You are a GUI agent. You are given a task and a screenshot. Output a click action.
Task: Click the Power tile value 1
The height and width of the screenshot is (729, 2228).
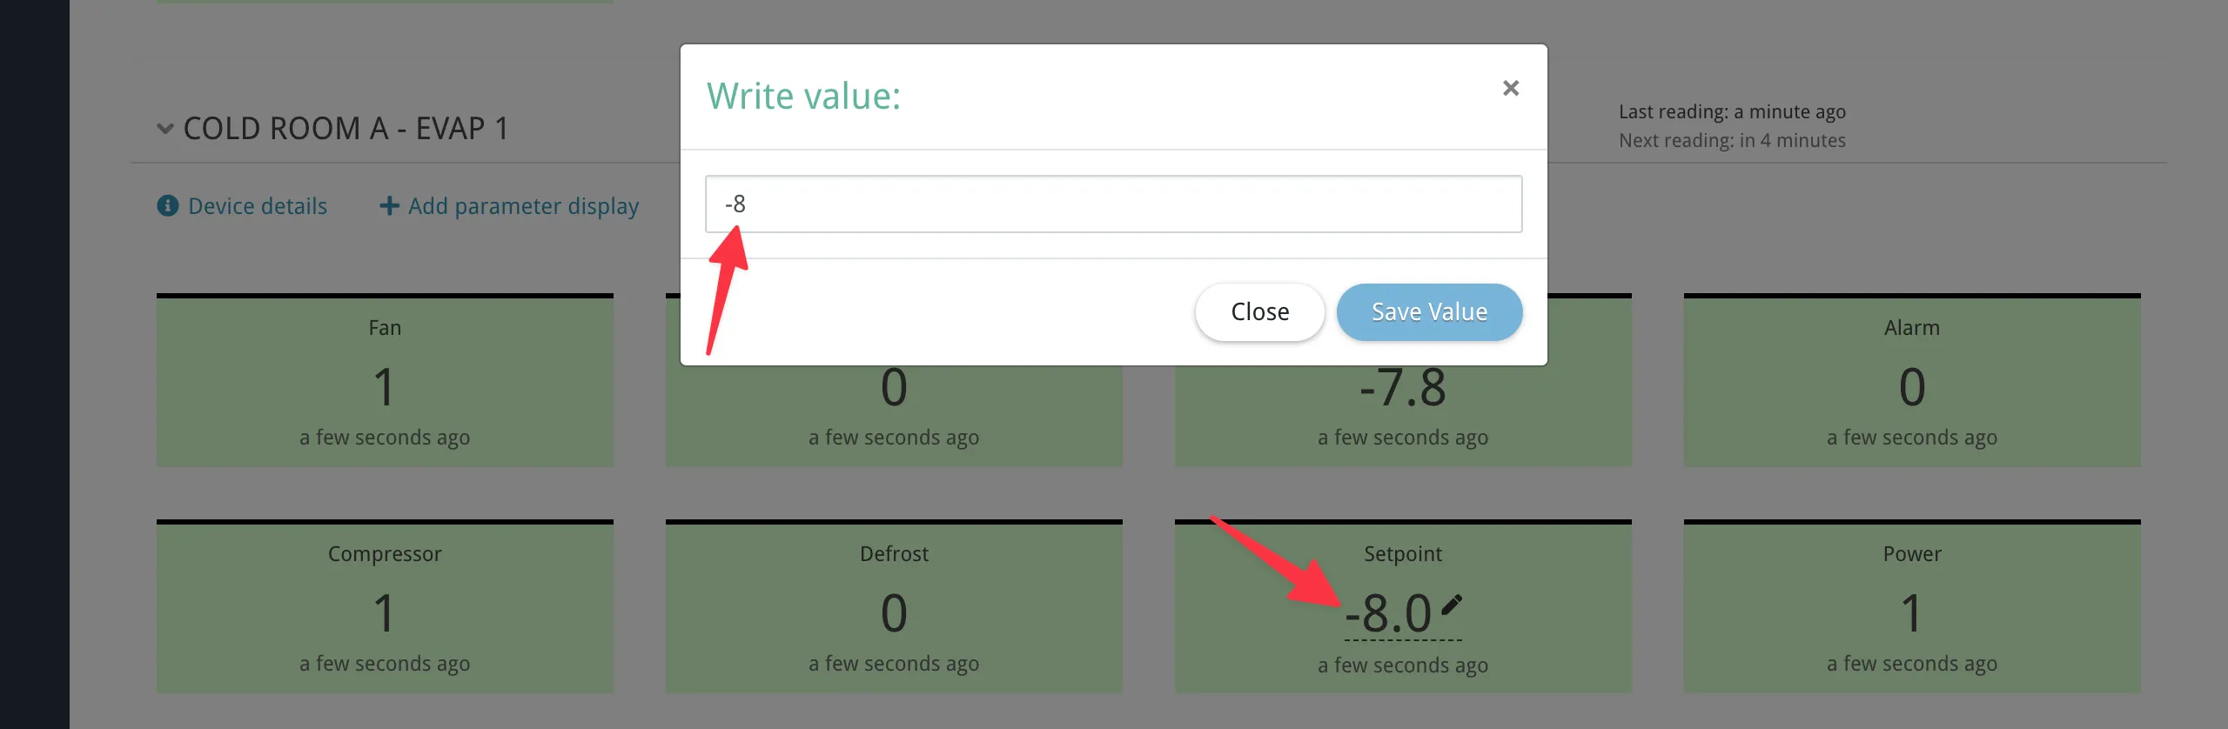click(1911, 613)
